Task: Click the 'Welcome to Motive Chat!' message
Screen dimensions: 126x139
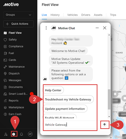Action: click(68, 51)
